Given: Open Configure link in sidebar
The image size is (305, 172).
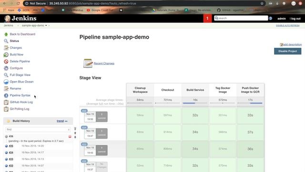Looking at the screenshot, I should pyautogui.click(x=16, y=68).
